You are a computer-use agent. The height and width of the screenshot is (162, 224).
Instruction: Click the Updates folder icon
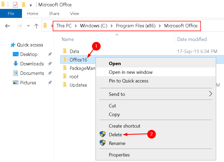(x=65, y=85)
